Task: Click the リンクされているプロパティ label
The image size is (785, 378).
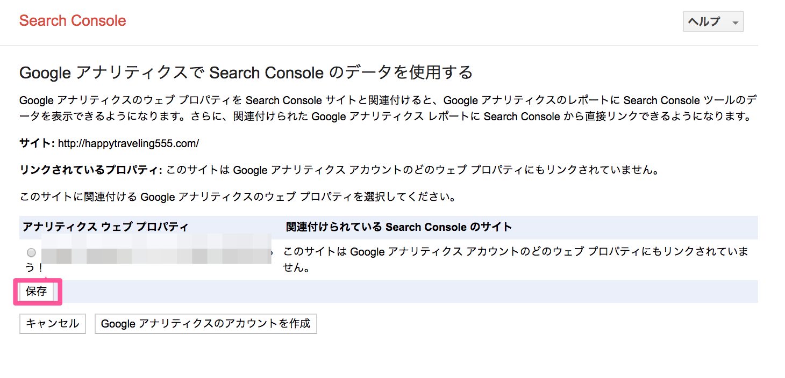Action: [x=90, y=171]
